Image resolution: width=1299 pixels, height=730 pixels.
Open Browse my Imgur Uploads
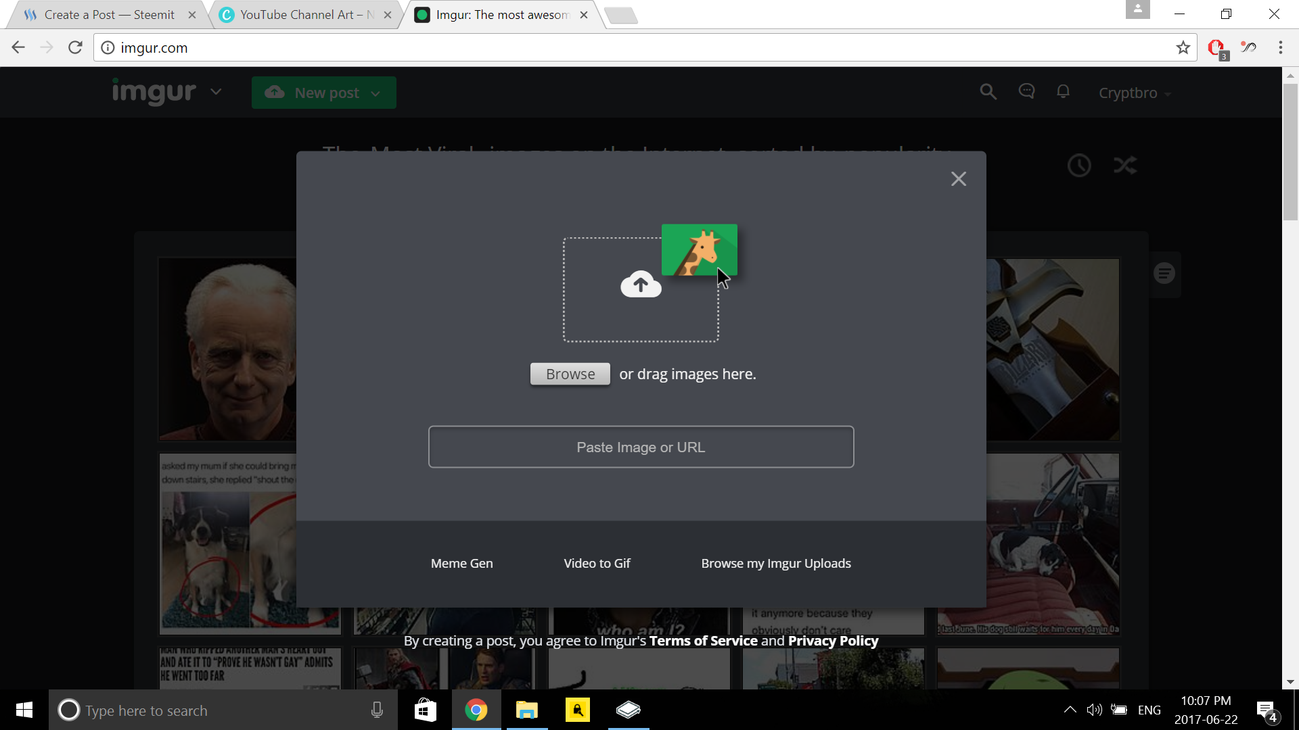[x=776, y=564]
